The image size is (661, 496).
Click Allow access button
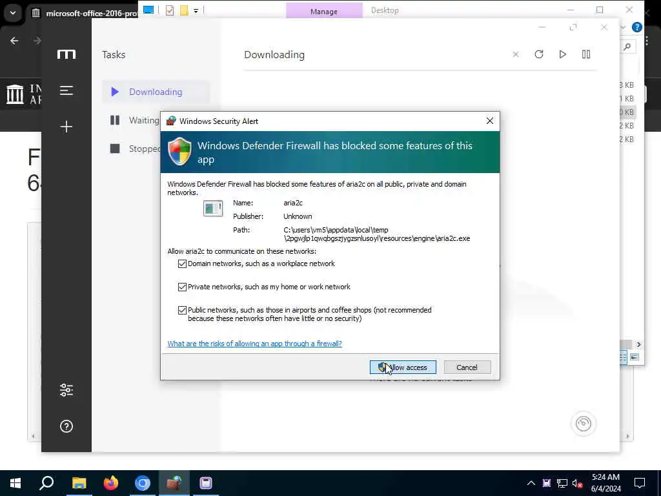pos(403,367)
